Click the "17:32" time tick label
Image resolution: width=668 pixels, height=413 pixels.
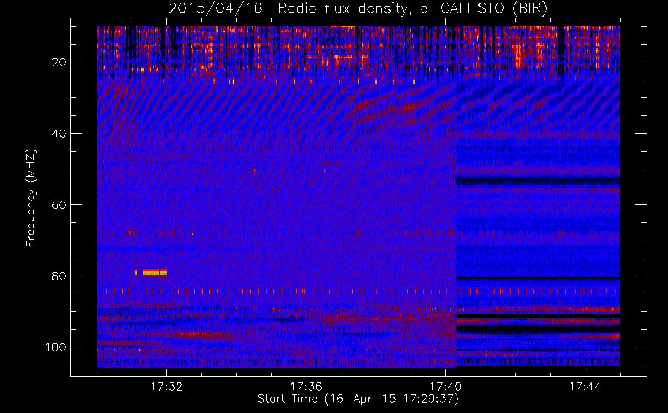point(166,387)
